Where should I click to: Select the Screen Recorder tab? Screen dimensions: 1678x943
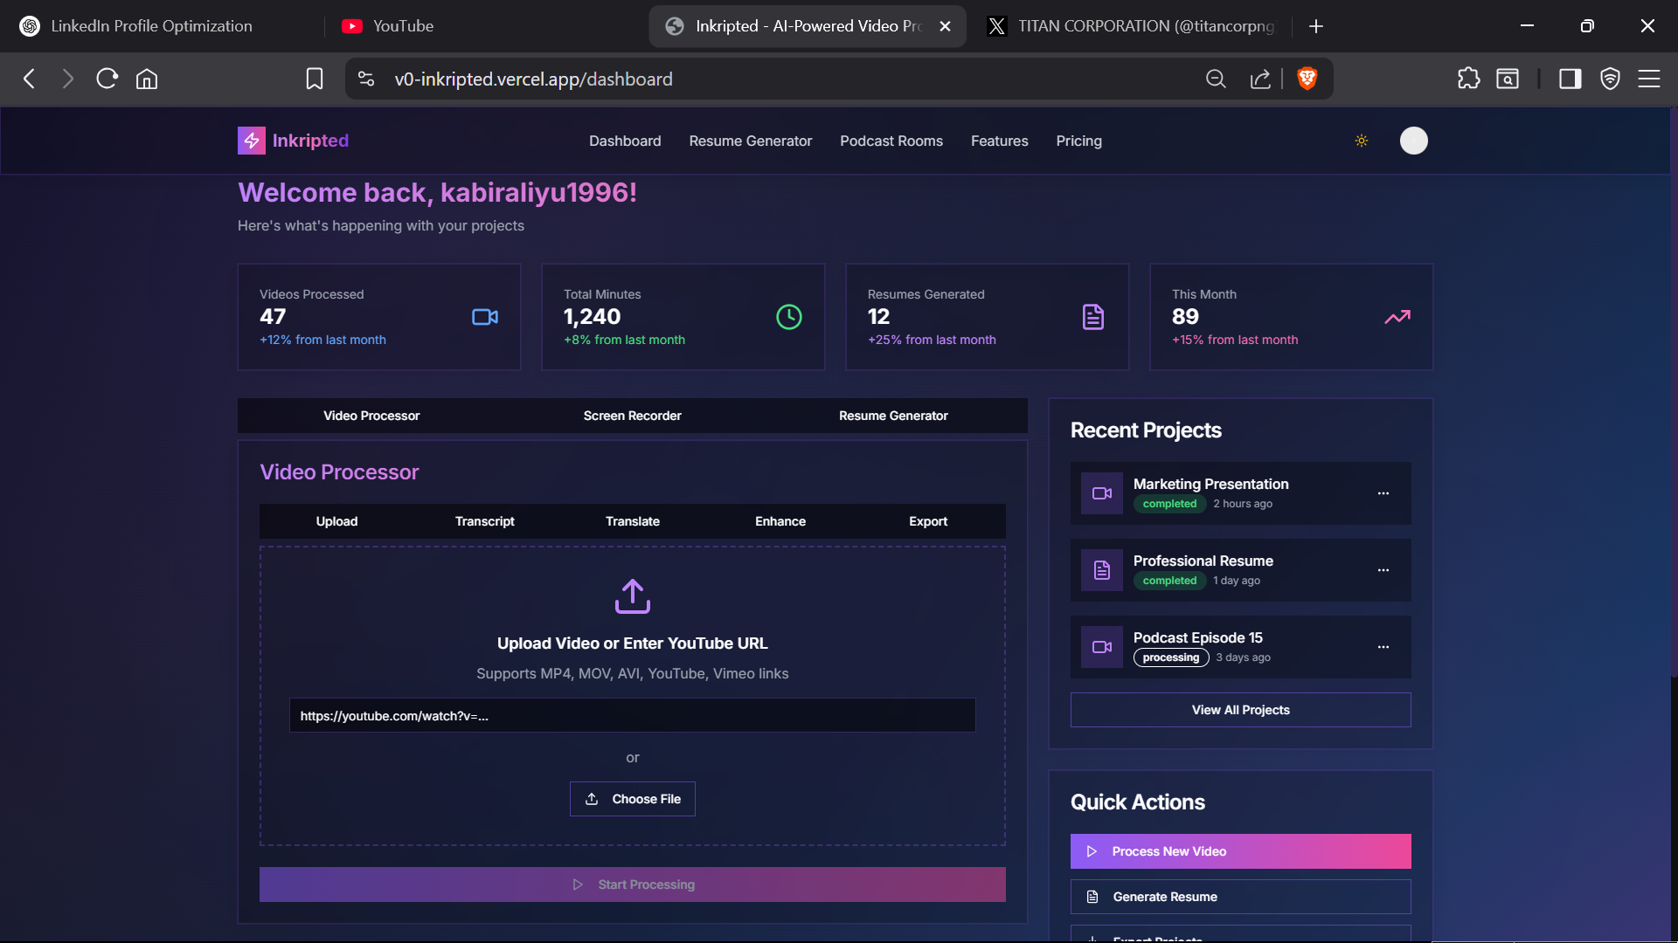tap(632, 416)
